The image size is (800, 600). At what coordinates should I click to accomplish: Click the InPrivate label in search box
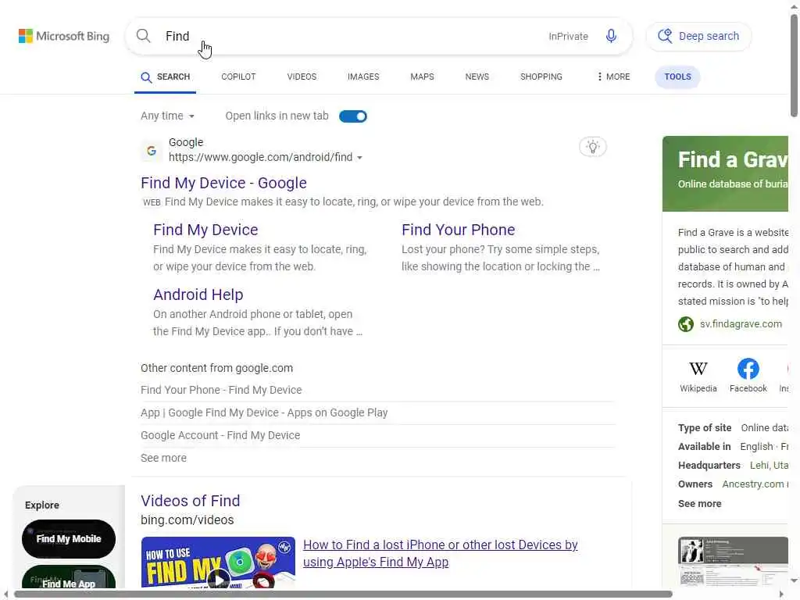click(568, 36)
